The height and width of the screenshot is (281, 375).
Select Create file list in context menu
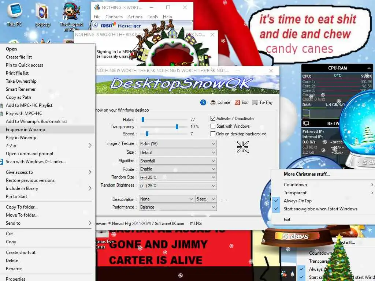[47, 57]
